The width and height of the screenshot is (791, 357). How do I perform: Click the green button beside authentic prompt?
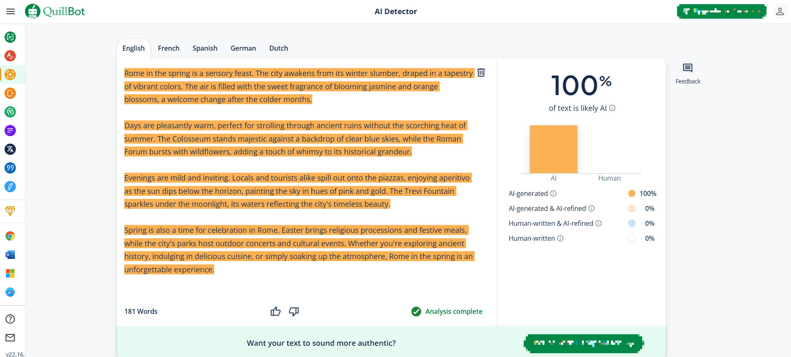click(584, 343)
